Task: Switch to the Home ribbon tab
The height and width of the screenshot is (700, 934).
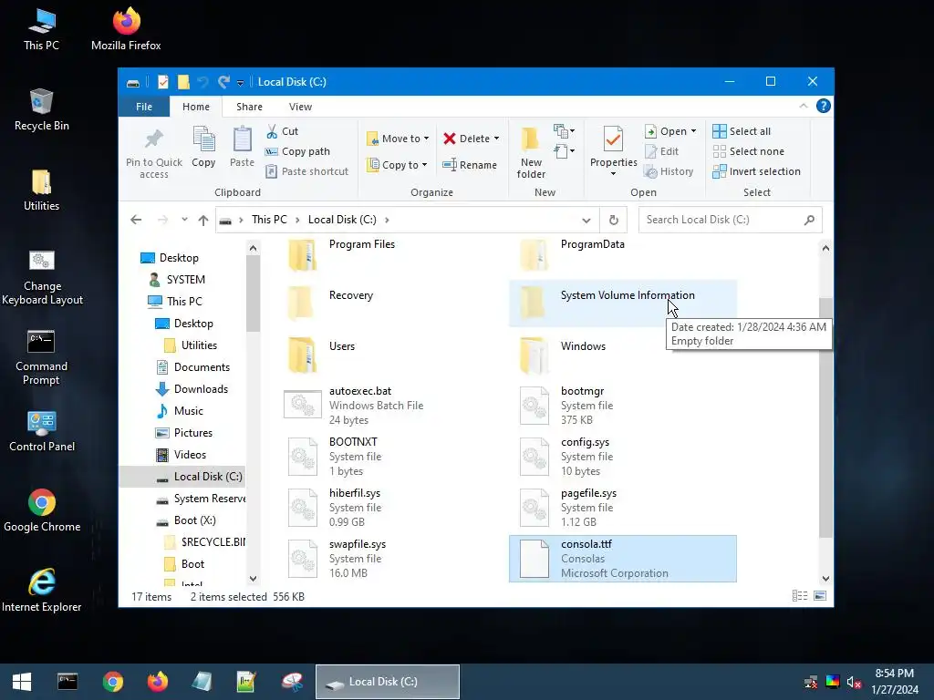Action: coord(196,107)
